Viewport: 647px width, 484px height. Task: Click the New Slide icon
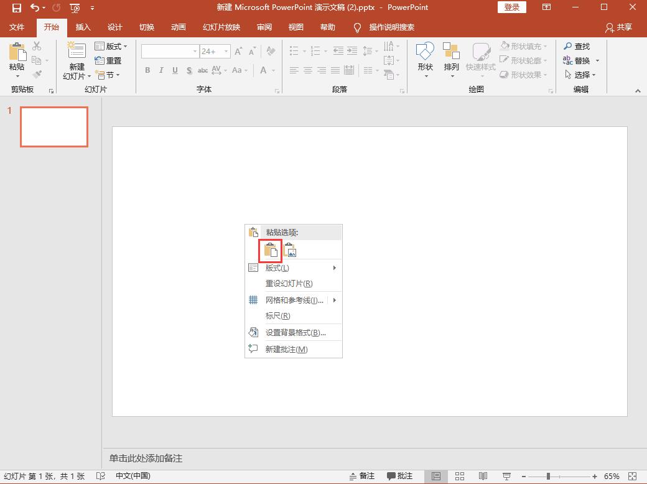77,52
